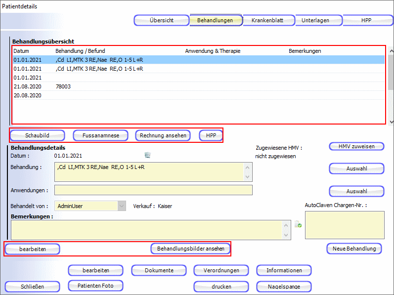Go to the Unterlagen tab

pyautogui.click(x=318, y=21)
